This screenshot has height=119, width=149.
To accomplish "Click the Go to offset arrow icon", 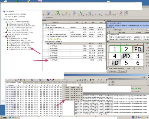I will pos(64,80).
